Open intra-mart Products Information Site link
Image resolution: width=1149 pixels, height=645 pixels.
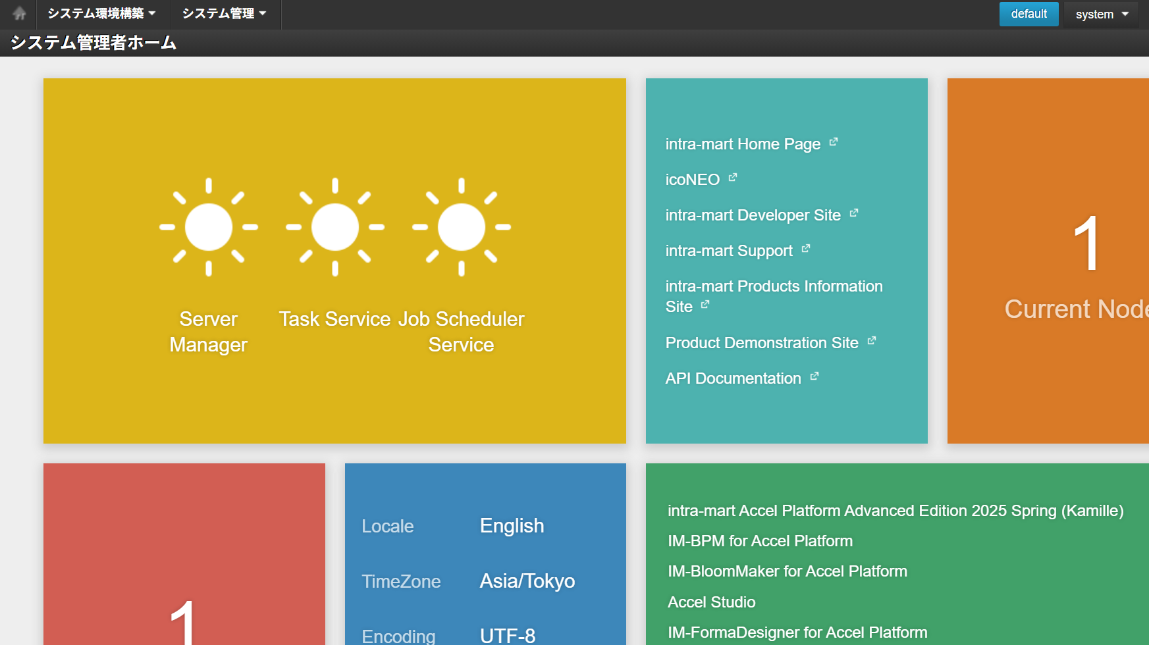point(774,296)
